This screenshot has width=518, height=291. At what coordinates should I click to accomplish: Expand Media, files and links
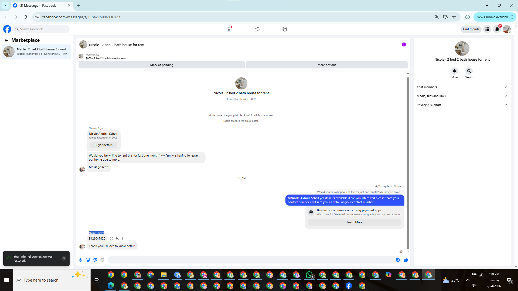[462, 96]
